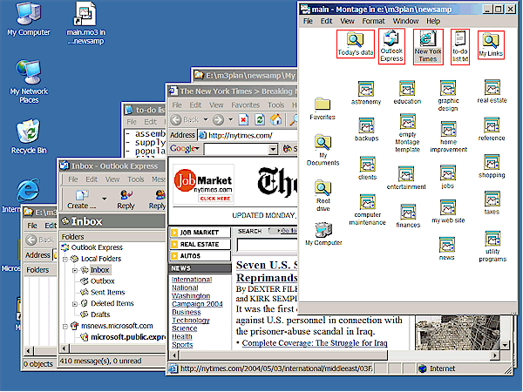Open New York Times shortcut in Montage
The width and height of the screenshot is (523, 392).
coord(428,47)
